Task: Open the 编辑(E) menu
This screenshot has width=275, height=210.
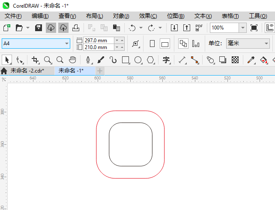Action: (40, 16)
